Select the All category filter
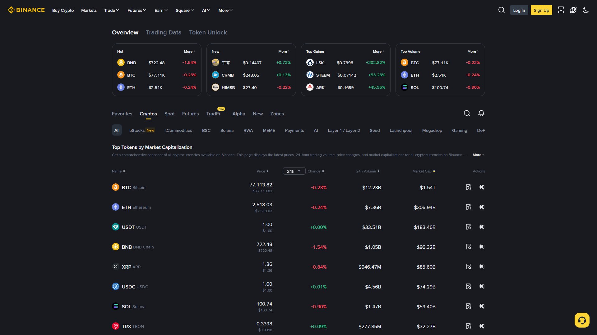This screenshot has height=335, width=597. (117, 130)
